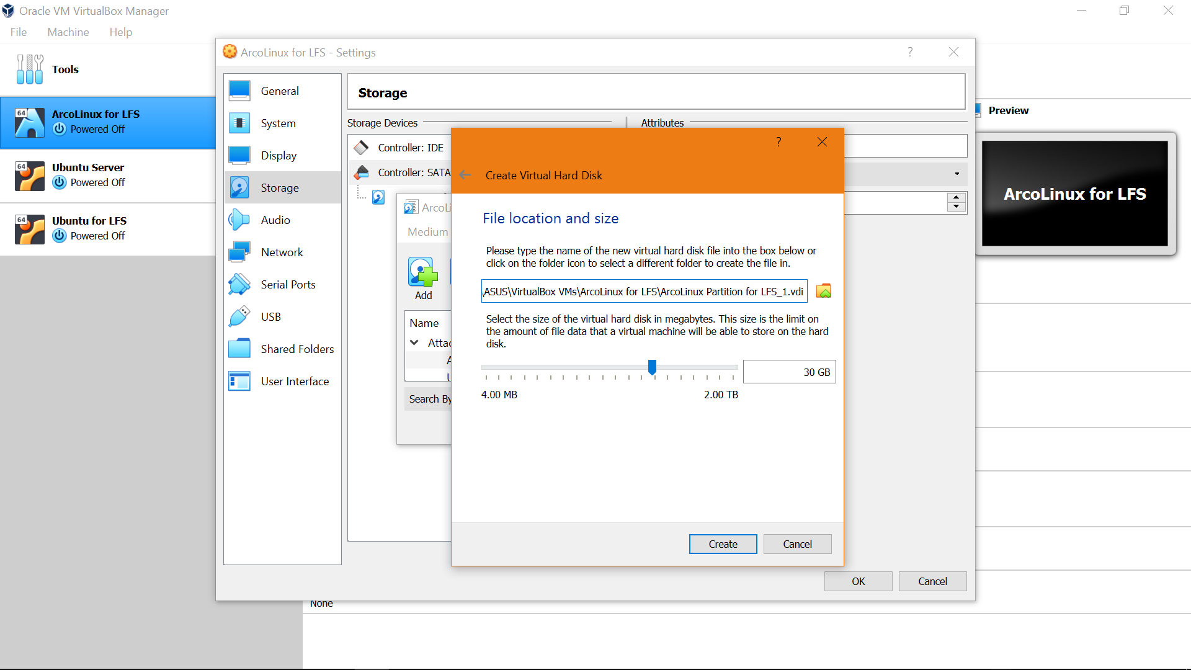Click Cancel in Settings dialog
This screenshot has height=670, width=1191.
tap(932, 581)
